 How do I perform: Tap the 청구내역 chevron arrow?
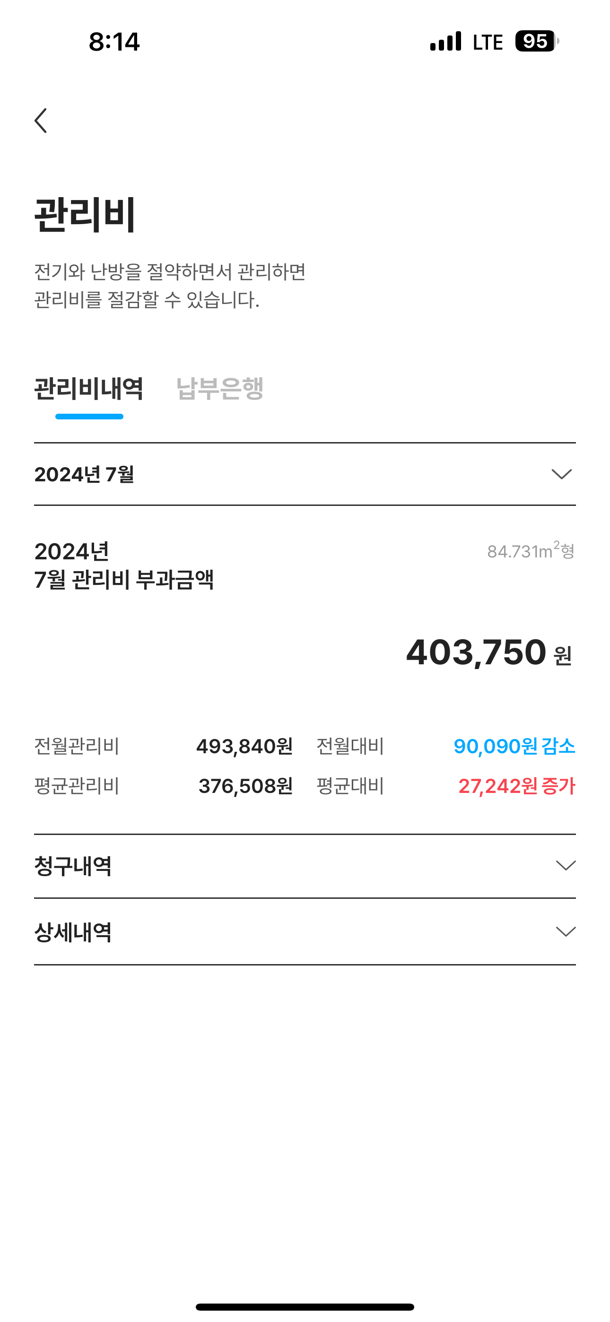566,866
